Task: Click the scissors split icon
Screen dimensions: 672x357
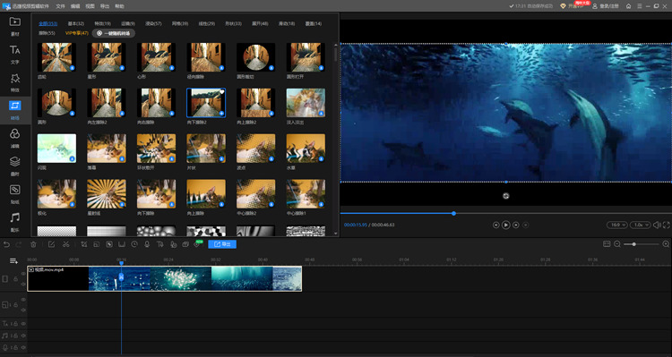Action: coord(66,244)
